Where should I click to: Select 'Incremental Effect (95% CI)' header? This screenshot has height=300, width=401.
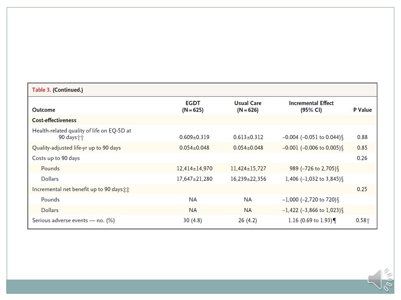(311, 107)
